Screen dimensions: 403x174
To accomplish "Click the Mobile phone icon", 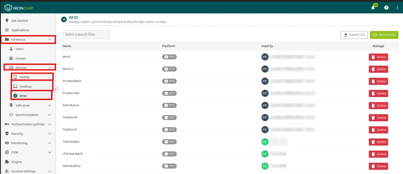I will click(15, 77).
